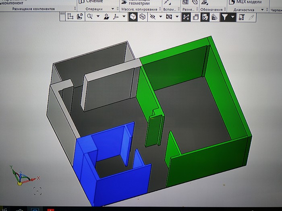Viewport: 282px width, 211px height.
Task: Click the camera perspective view icon
Action: click(x=169, y=17)
